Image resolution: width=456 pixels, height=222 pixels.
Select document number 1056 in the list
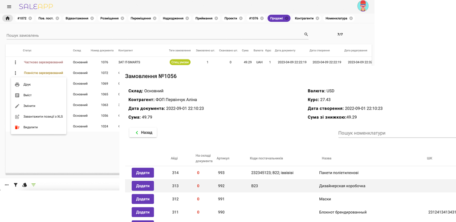click(x=104, y=115)
